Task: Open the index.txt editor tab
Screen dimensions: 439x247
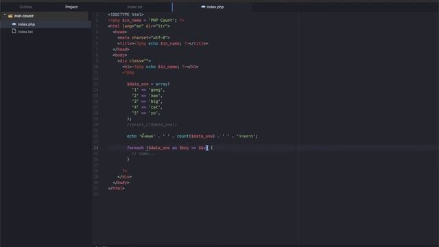Action: [x=134, y=7]
